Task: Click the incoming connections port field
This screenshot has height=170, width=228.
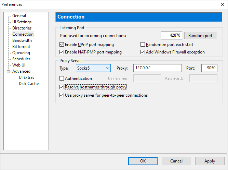Action: tap(171, 35)
